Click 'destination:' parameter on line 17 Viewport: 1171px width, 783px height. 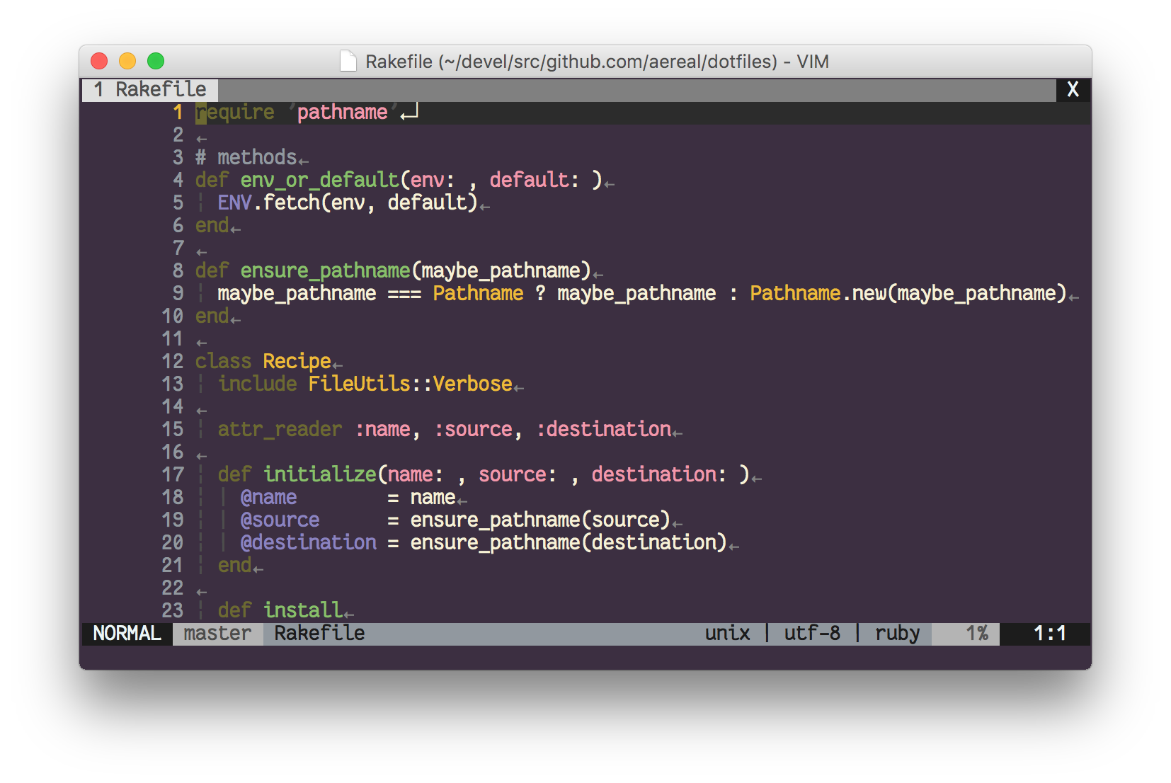click(659, 474)
